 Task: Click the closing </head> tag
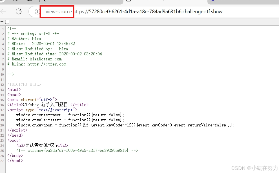(15, 135)
